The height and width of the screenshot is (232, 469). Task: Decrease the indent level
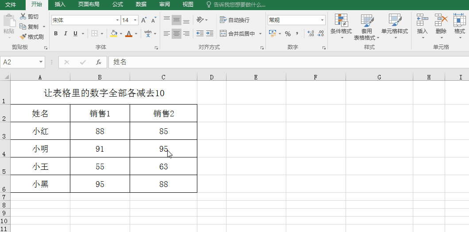[x=200, y=34]
